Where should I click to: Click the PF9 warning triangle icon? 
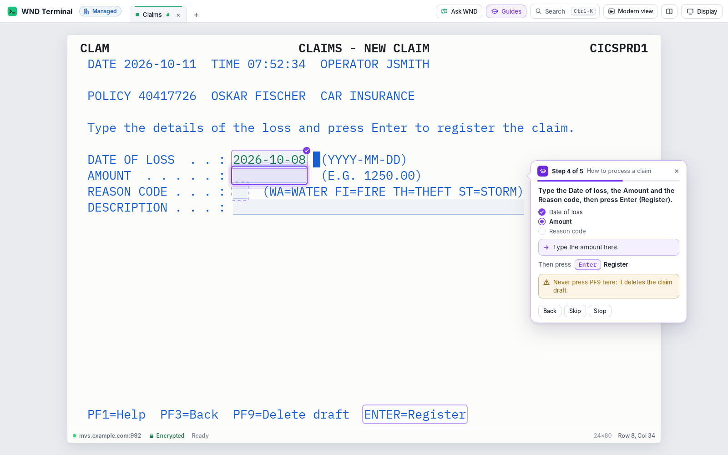[546, 282]
